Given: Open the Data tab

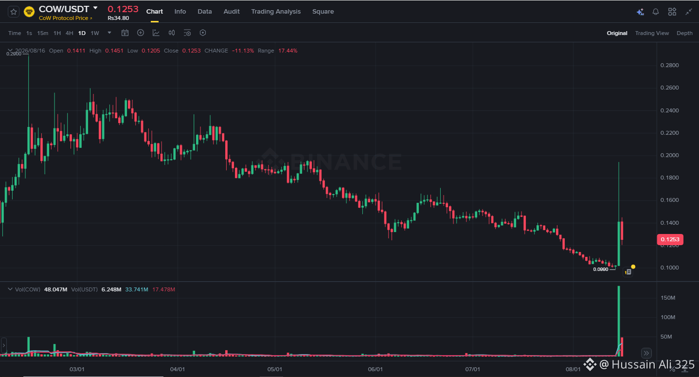Looking at the screenshot, I should pos(205,12).
